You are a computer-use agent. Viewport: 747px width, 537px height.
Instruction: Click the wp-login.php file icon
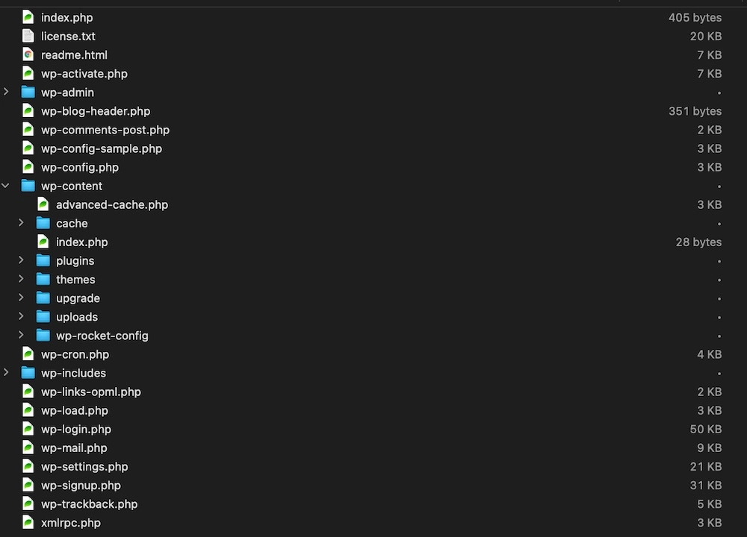(x=28, y=429)
